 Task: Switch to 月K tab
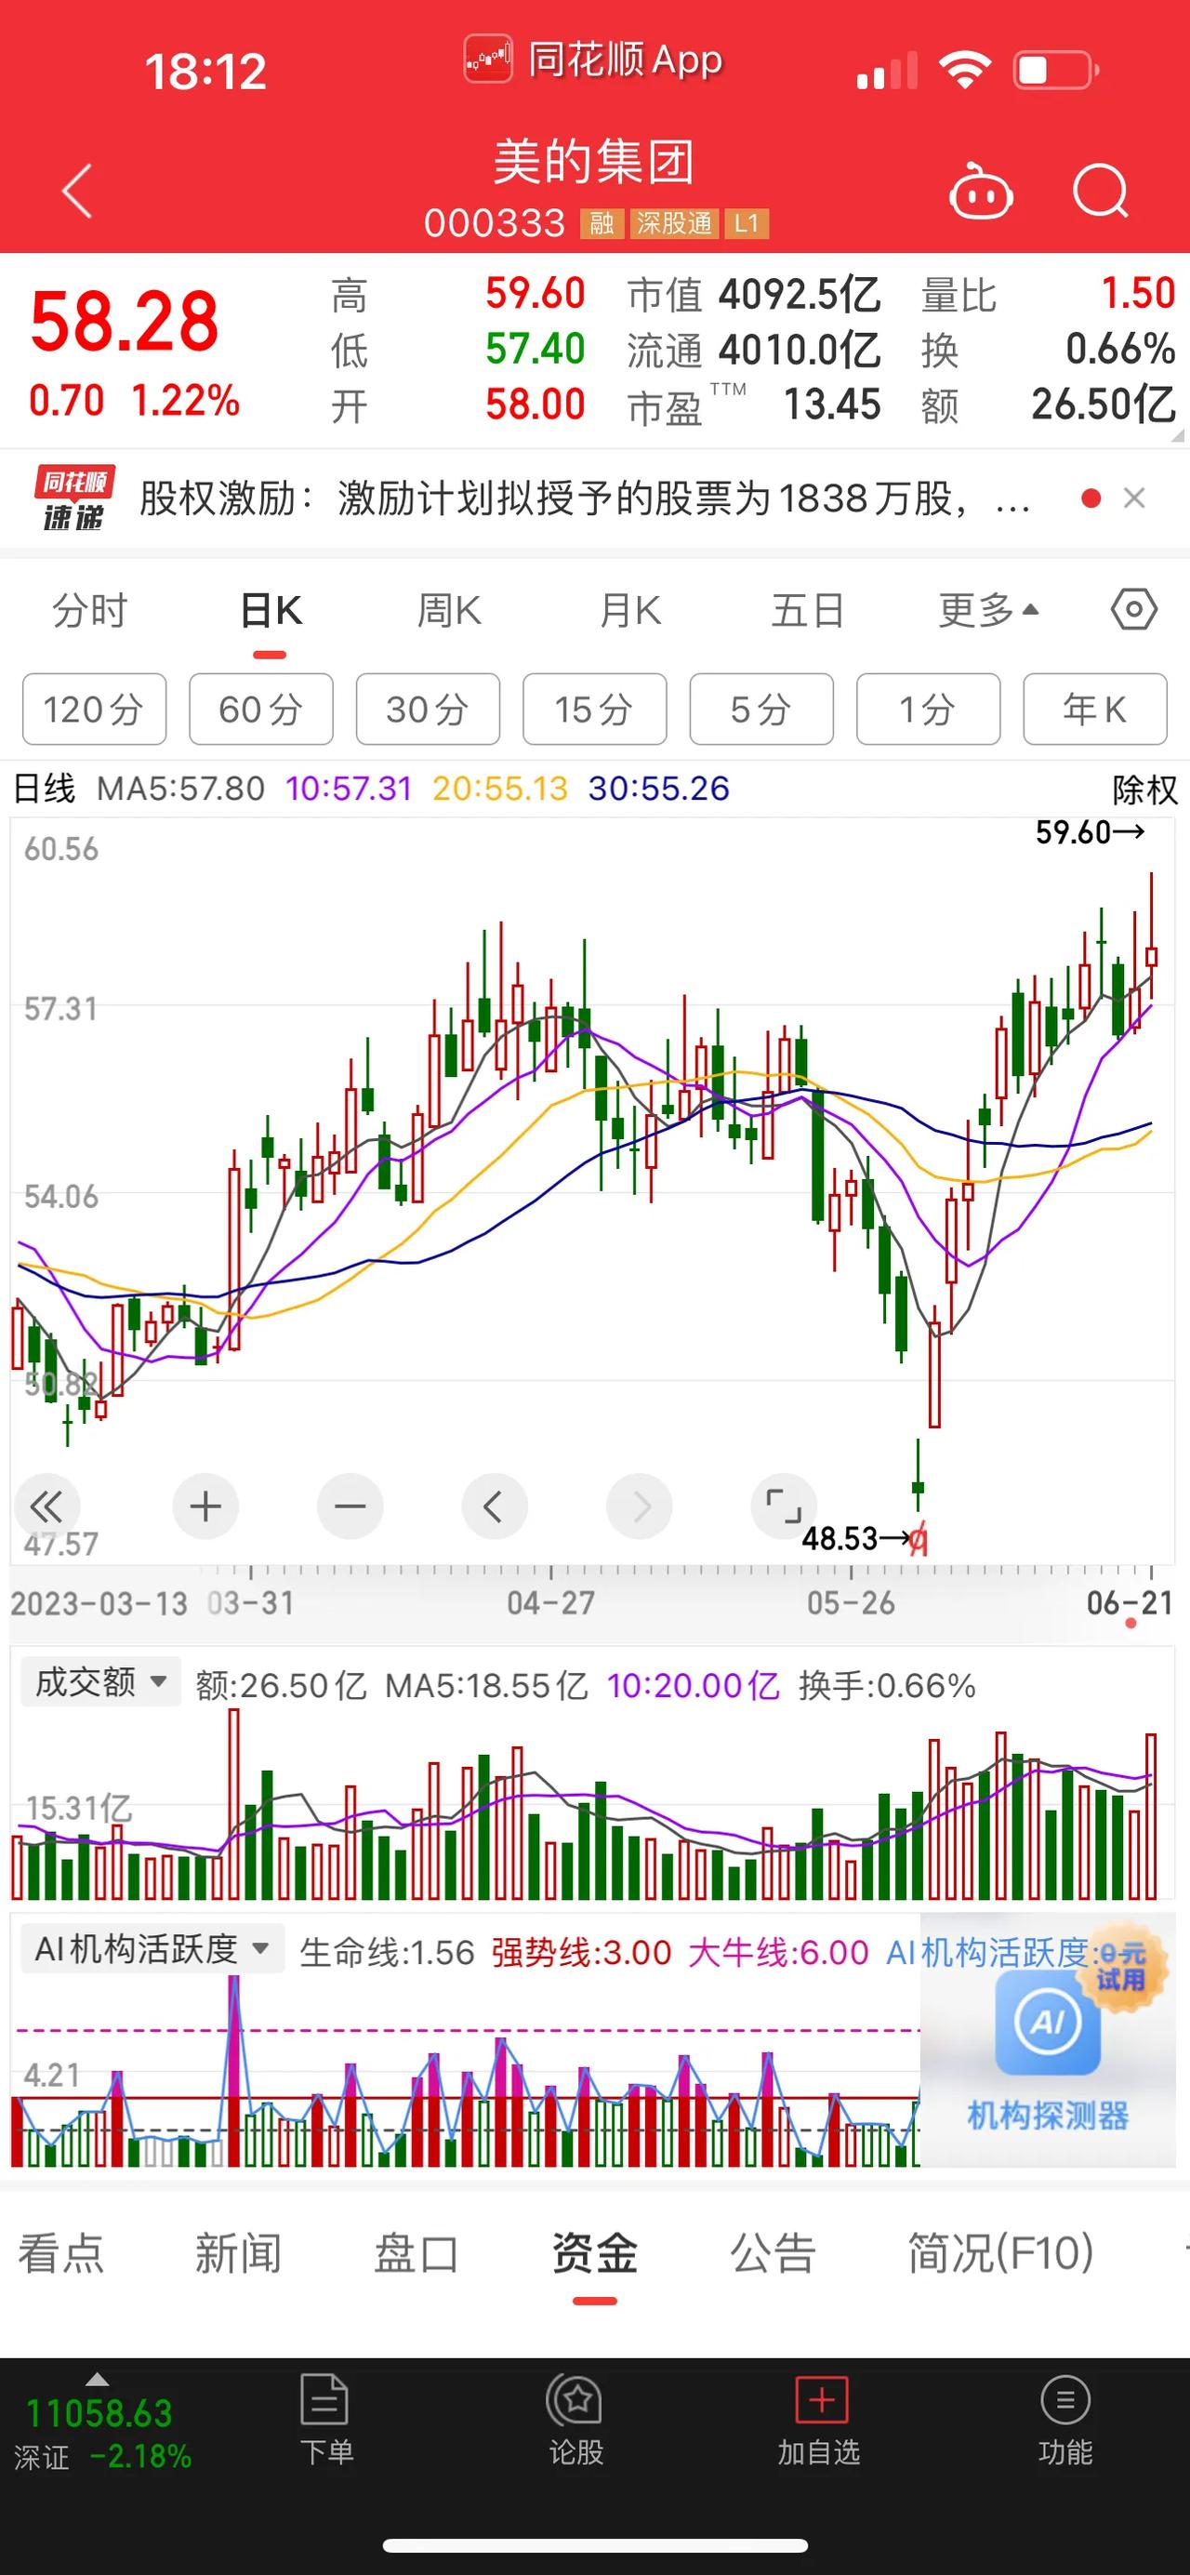point(629,610)
